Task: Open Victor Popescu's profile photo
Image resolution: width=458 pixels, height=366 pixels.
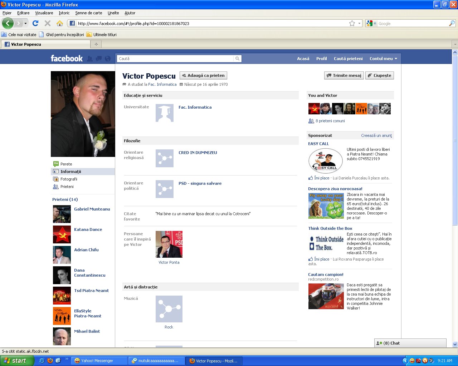Action: 83,114
